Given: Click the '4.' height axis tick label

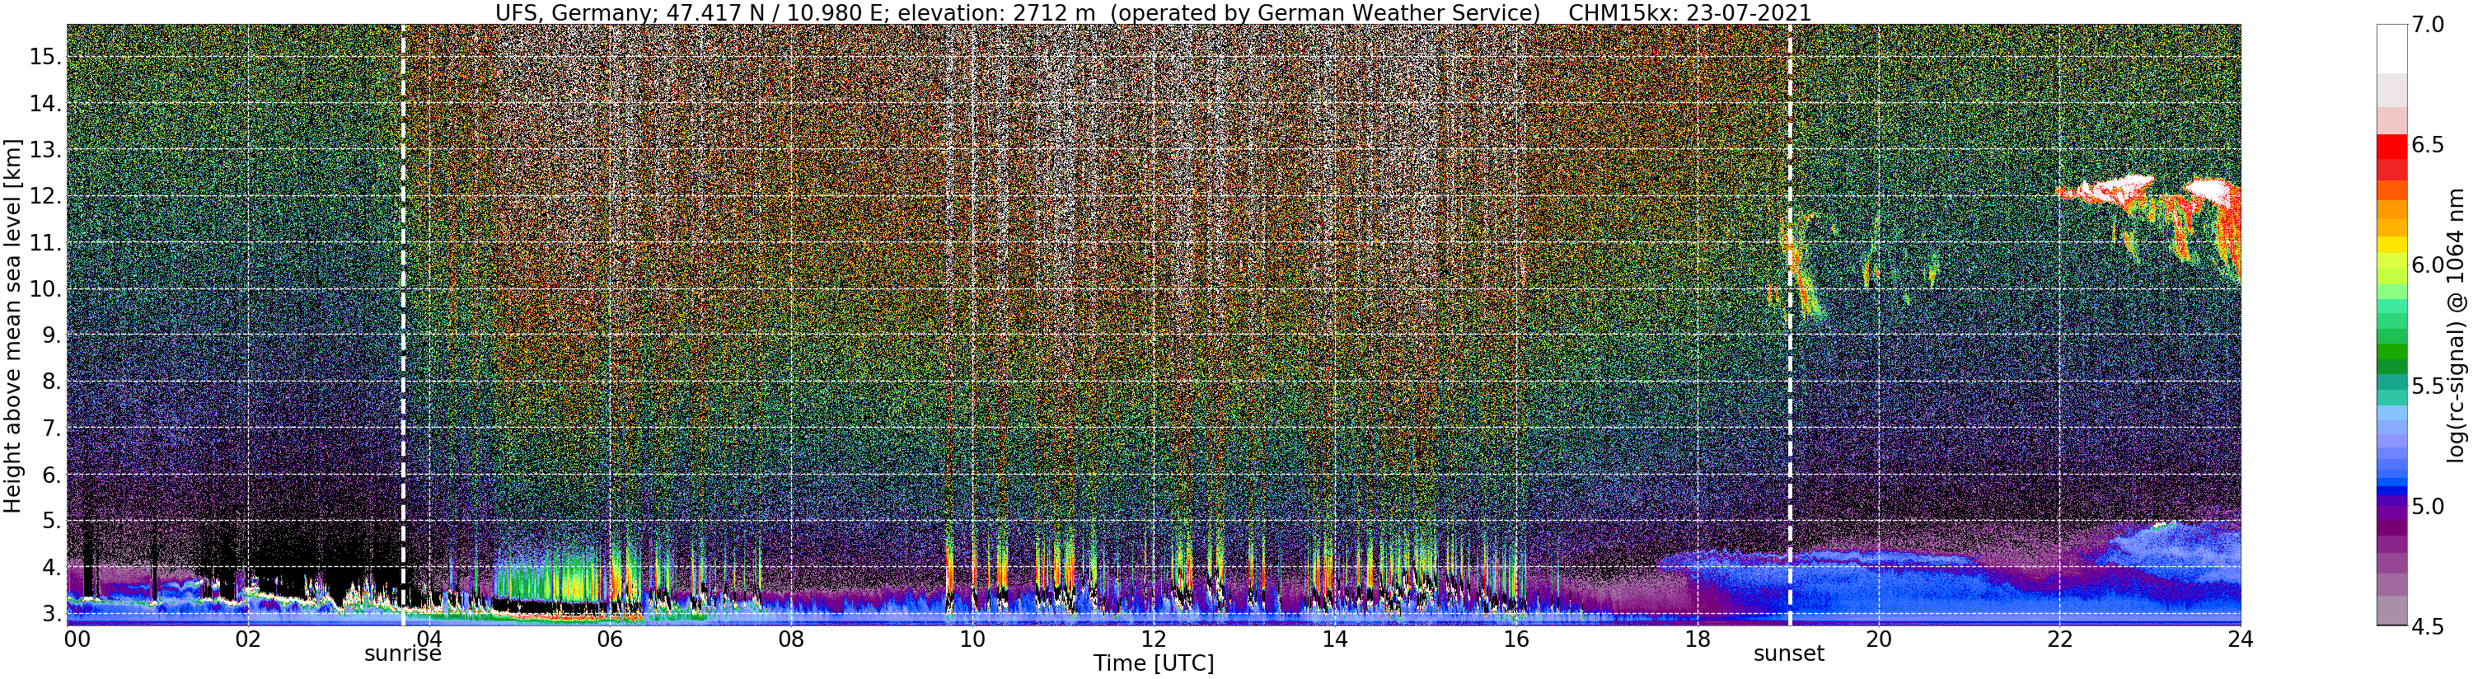Looking at the screenshot, I should [x=51, y=568].
